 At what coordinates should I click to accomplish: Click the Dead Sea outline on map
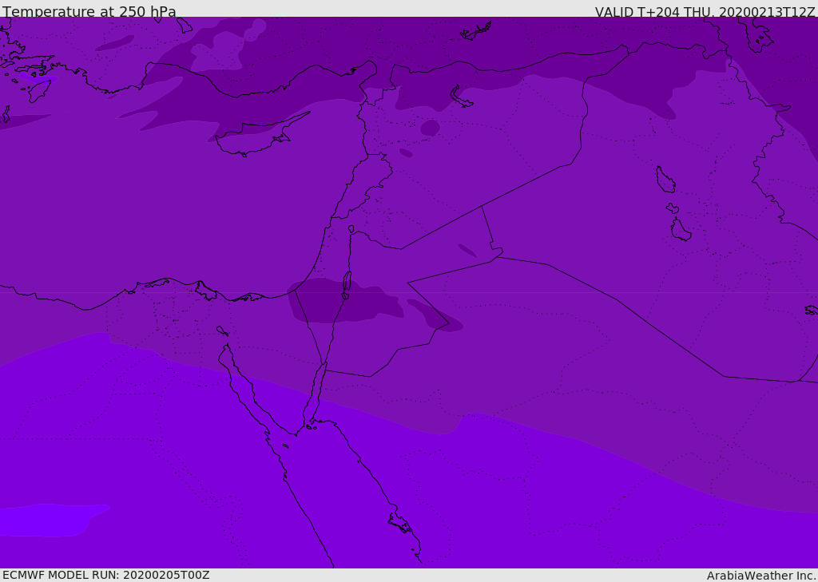tap(347, 284)
